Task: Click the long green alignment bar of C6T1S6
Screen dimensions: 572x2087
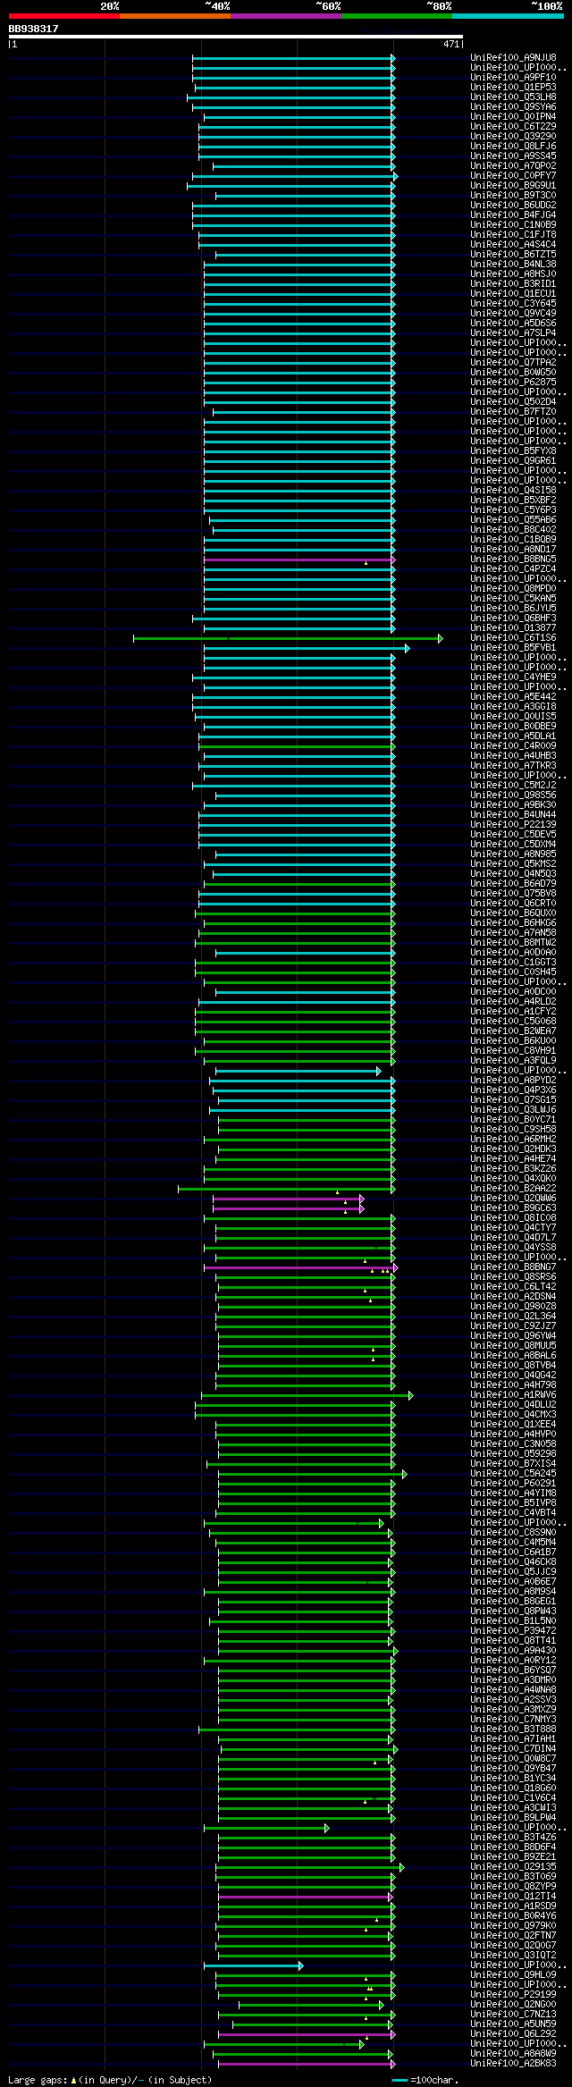Action: click(x=287, y=638)
